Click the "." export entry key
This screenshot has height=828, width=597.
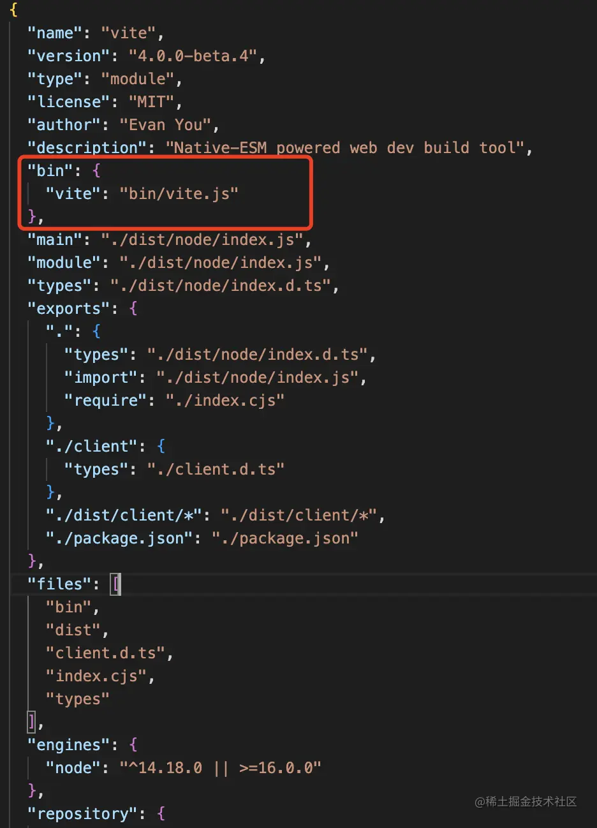[x=59, y=332]
